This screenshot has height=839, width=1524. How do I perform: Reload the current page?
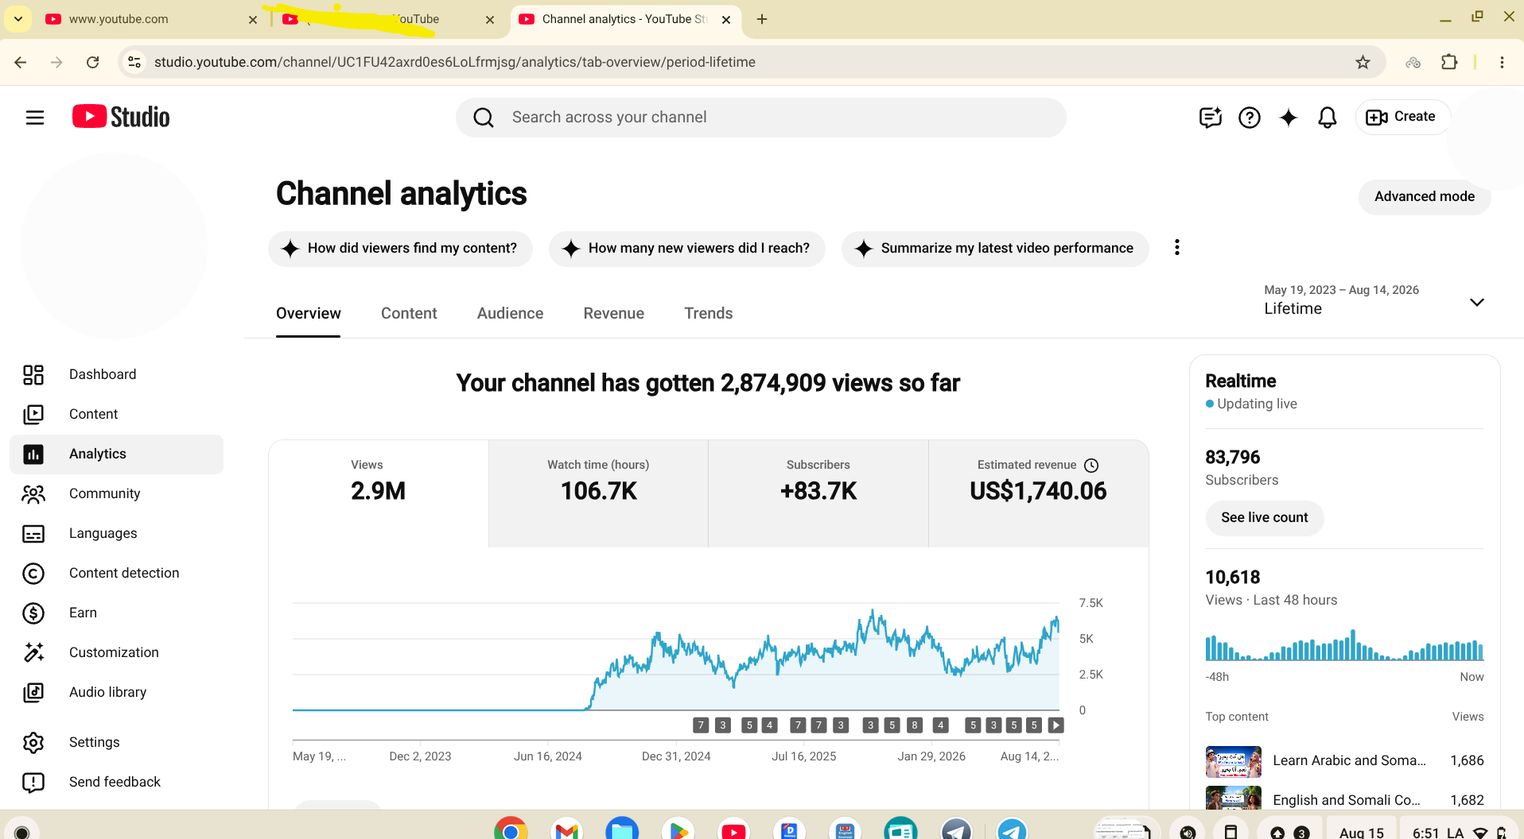93,62
